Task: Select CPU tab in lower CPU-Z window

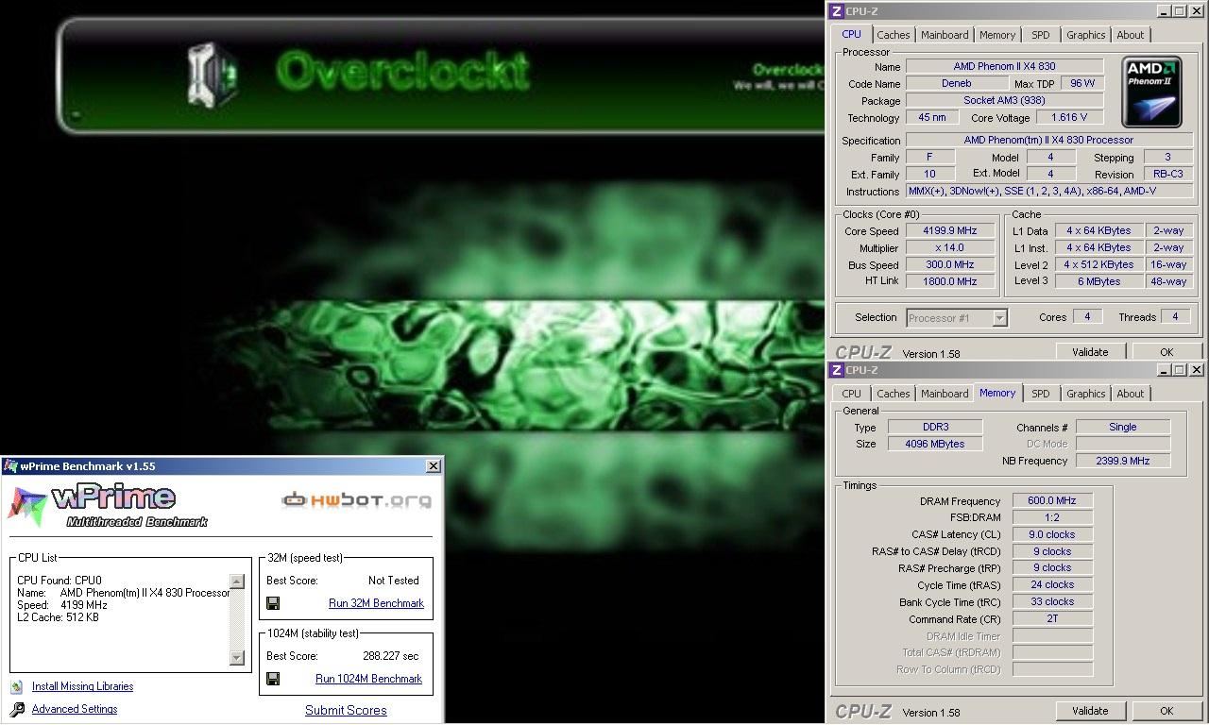Action: 851,394
